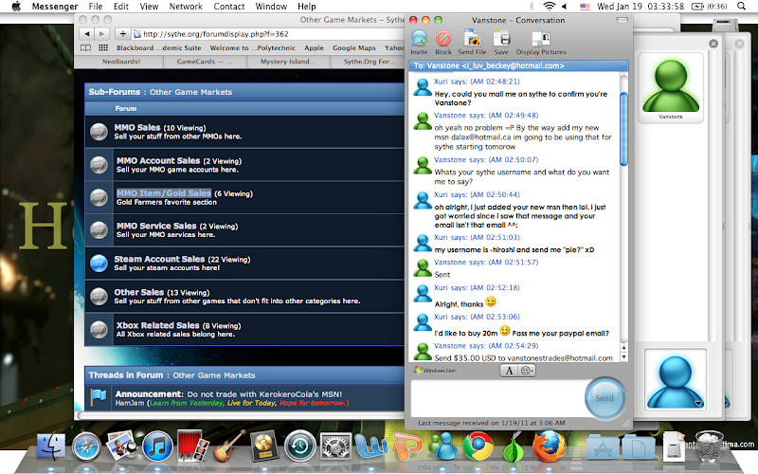Click the Wi-Fi status icon
This screenshot has height=474, width=758.
[550, 7]
